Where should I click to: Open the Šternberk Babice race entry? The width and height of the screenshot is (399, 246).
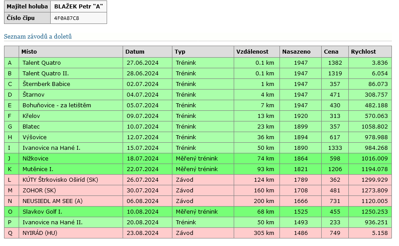(x=46, y=84)
